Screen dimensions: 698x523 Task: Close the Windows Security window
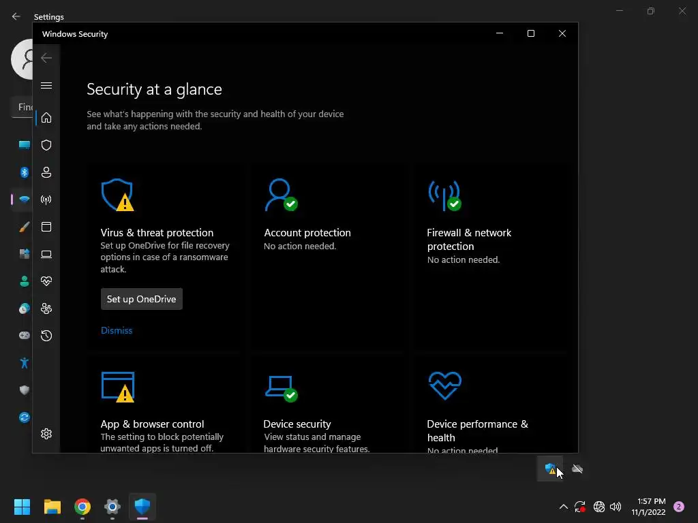(x=562, y=33)
